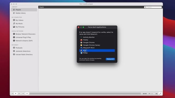Select Google Chrome in Force Quit list

click(97, 42)
